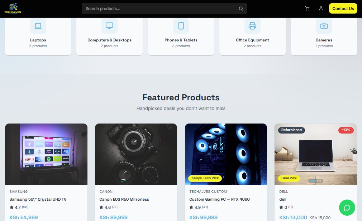Click the 3 products count text
The height and width of the screenshot is (221, 362).
181,46
